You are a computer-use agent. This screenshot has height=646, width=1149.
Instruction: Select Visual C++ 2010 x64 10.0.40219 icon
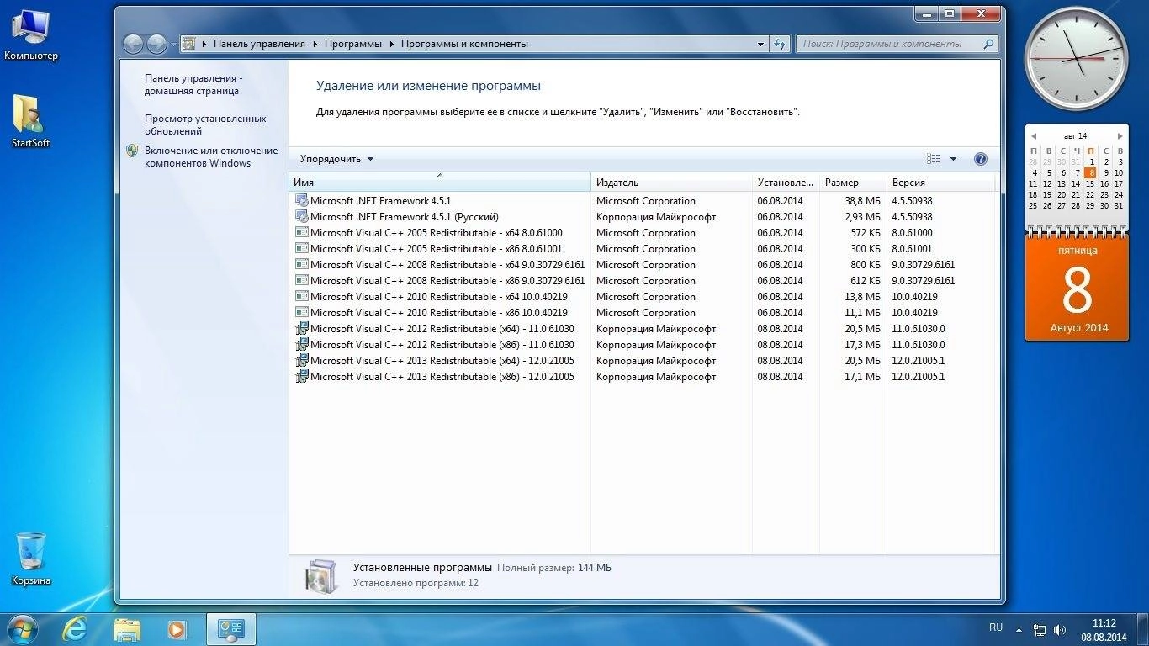pyautogui.click(x=302, y=297)
